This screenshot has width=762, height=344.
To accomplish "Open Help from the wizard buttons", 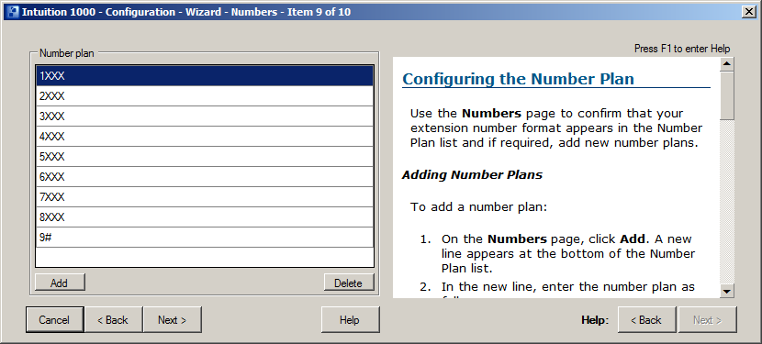I will [350, 320].
